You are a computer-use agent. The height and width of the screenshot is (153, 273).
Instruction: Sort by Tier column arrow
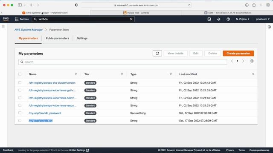click(122, 74)
